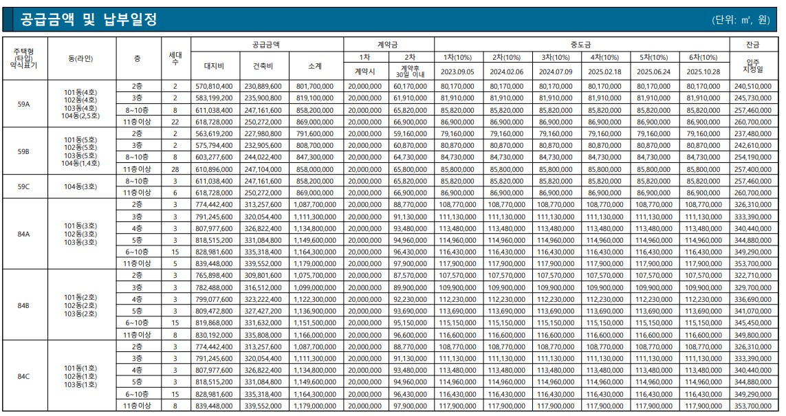Viewport: 786px width, 416px height.
Task: Click the title '공급금액 및 납부일정'
Action: tap(89, 19)
